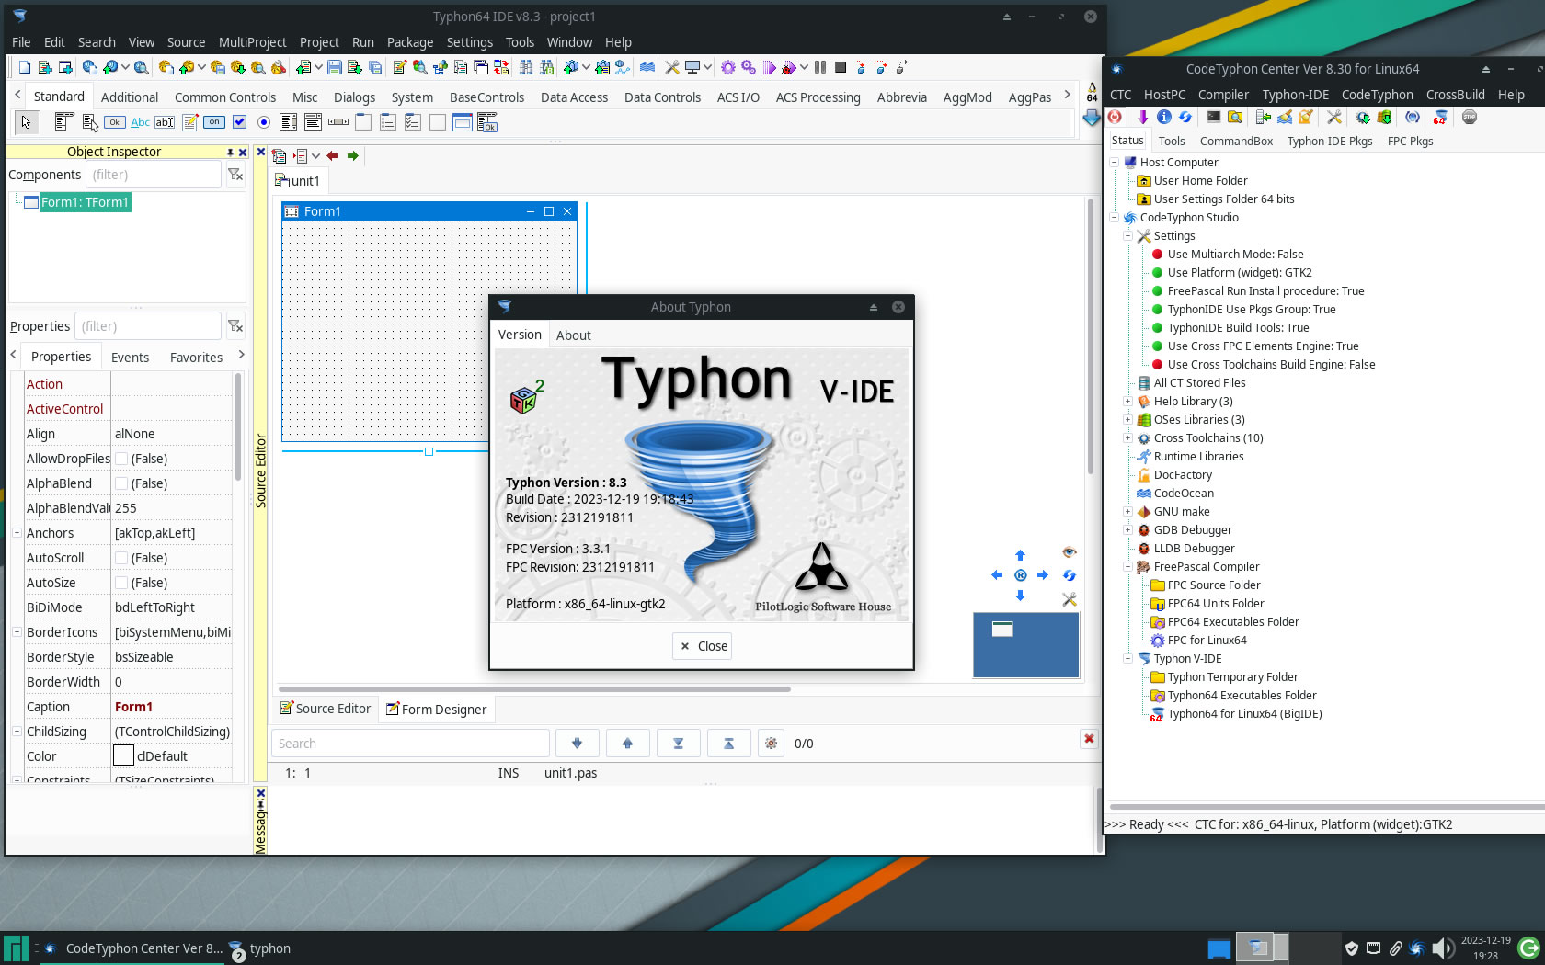Image resolution: width=1545 pixels, height=965 pixels.
Task: Open the Dialogs component palette tab
Action: coord(354,97)
